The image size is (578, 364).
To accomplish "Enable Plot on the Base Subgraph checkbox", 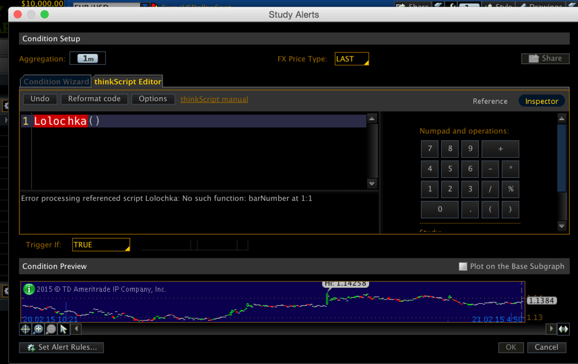I will pyautogui.click(x=463, y=266).
